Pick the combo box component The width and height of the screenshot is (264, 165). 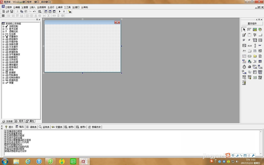255,40
